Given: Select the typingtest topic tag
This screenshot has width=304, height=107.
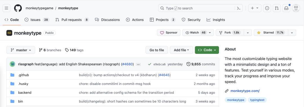Looking at the screenshot, I should pyautogui.click(x=257, y=100).
